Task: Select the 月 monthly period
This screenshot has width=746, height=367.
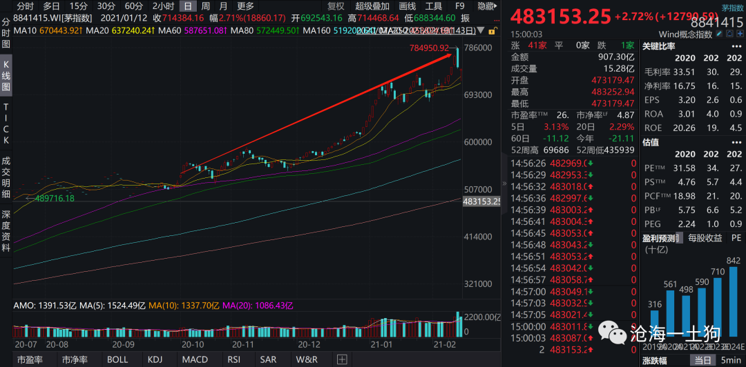Action: click(x=224, y=6)
